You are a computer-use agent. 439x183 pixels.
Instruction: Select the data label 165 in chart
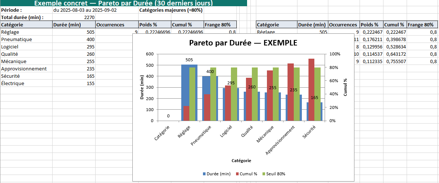coord(314,98)
